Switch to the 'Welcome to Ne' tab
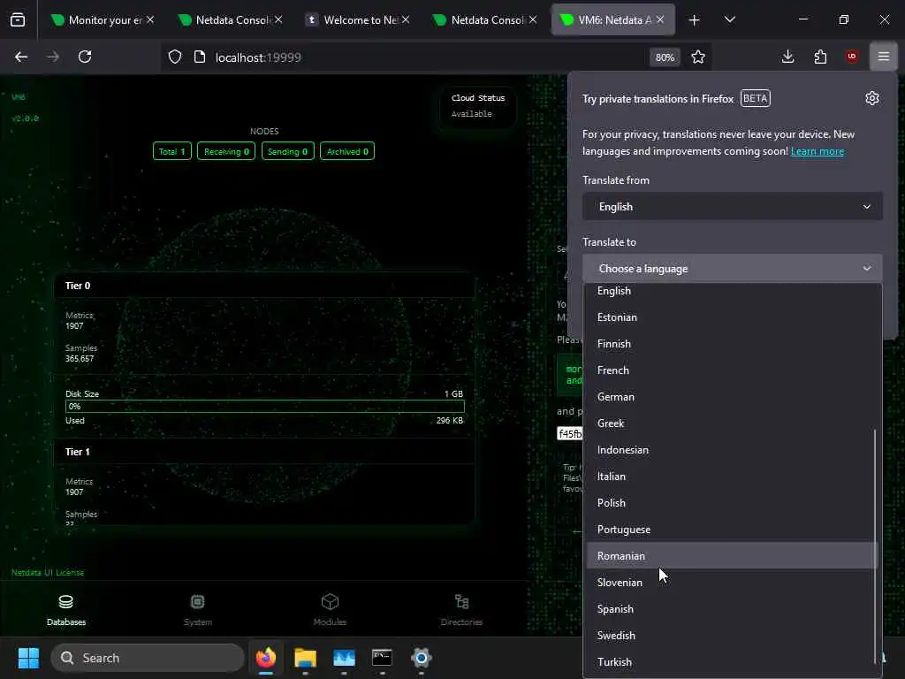 358,19
